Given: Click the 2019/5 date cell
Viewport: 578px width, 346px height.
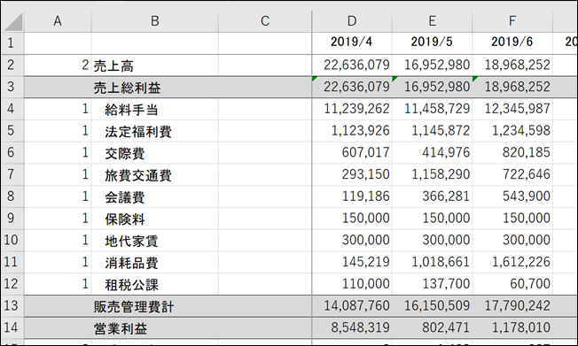Looking at the screenshot, I should tap(432, 43).
